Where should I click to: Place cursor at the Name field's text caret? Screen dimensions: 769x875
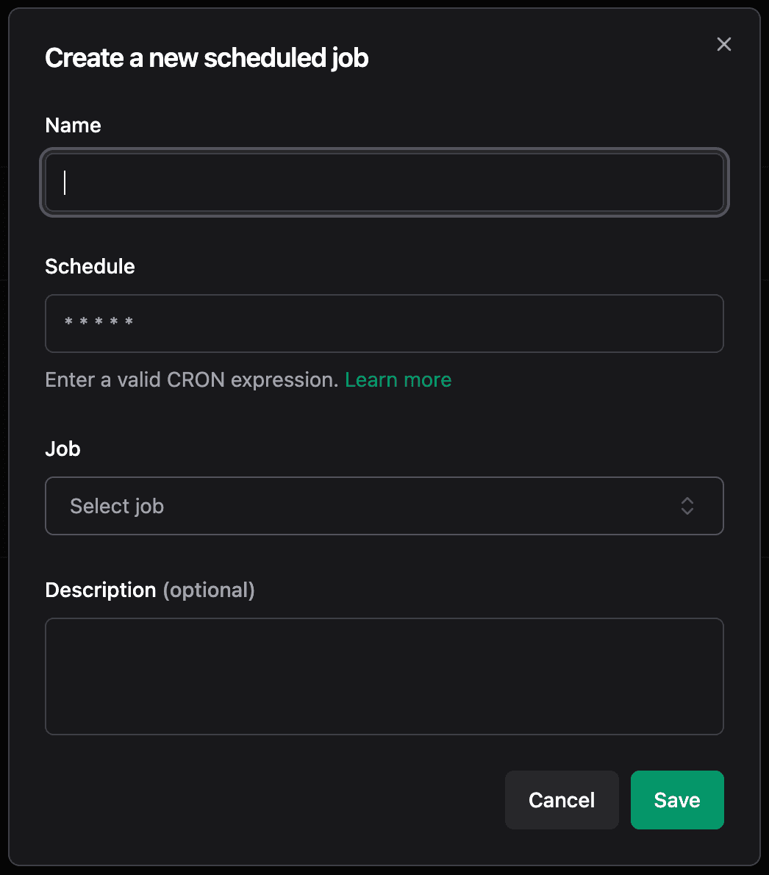[65, 182]
